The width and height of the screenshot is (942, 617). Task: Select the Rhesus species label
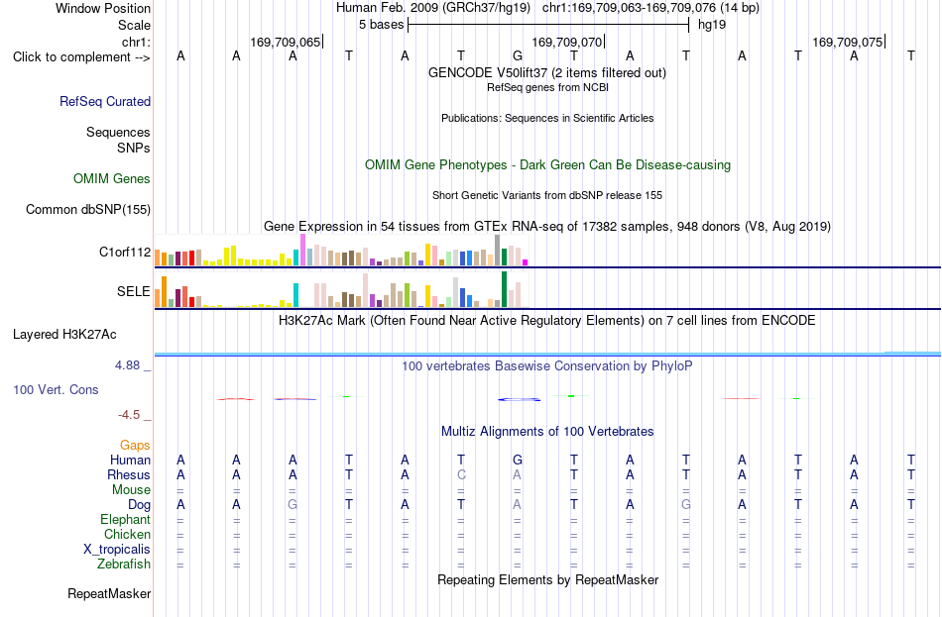[x=129, y=474]
